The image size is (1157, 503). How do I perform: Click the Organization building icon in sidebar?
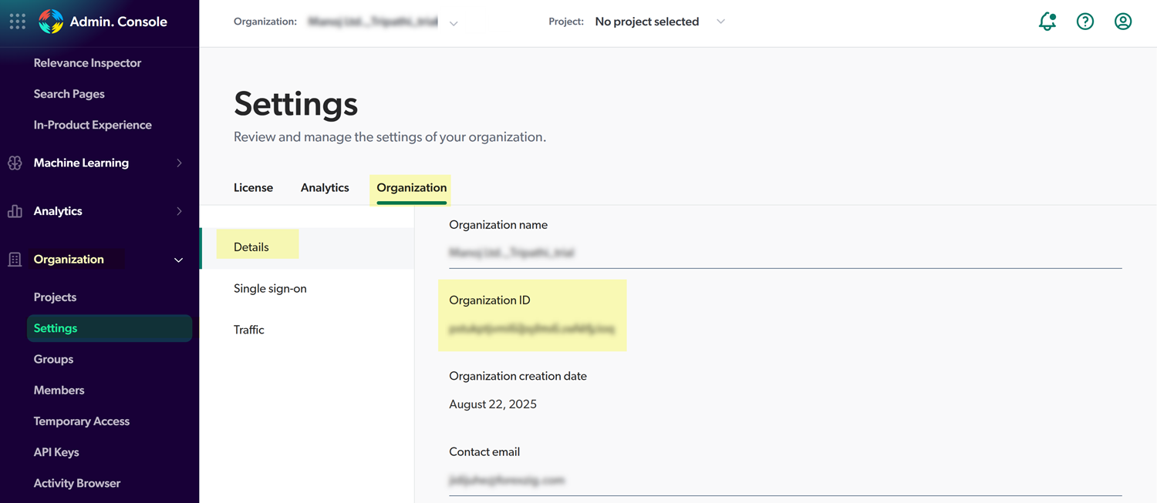(x=15, y=260)
